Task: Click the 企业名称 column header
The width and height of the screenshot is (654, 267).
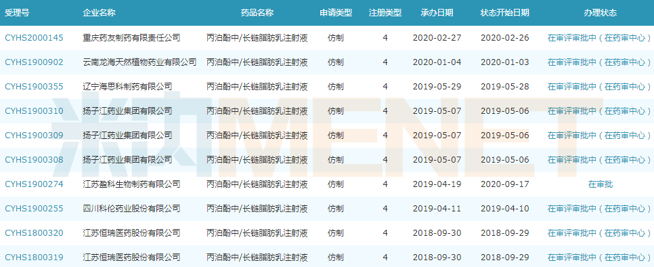Action: tap(100, 12)
